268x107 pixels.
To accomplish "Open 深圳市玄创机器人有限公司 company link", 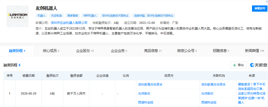I will click(69, 23).
